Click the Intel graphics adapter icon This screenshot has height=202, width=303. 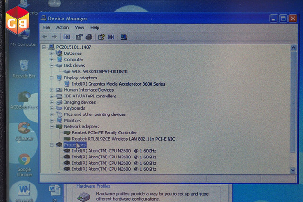pyautogui.click(x=67, y=84)
